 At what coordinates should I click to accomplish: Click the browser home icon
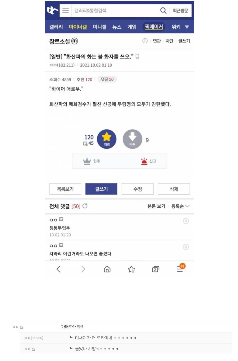coord(107,269)
